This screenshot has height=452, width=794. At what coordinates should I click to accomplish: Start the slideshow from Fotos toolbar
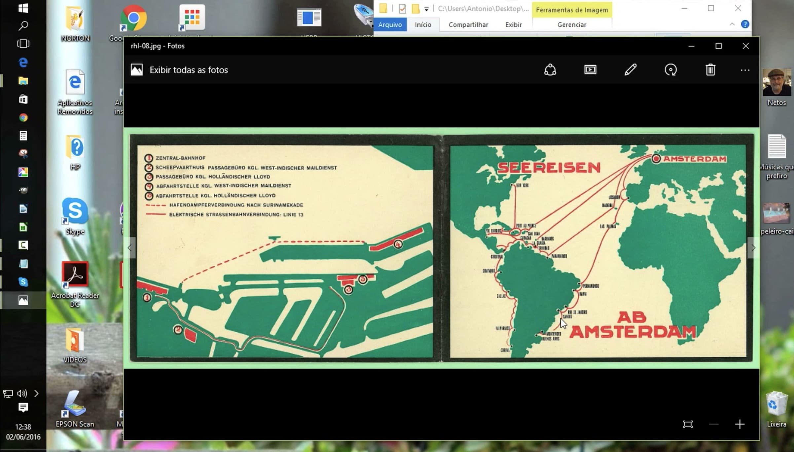click(x=590, y=70)
